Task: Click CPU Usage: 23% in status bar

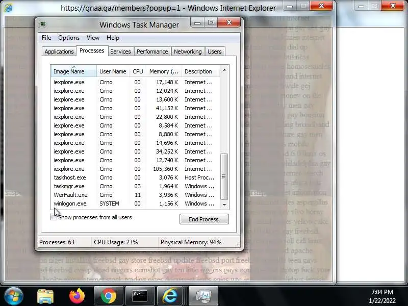Action: coord(116,242)
